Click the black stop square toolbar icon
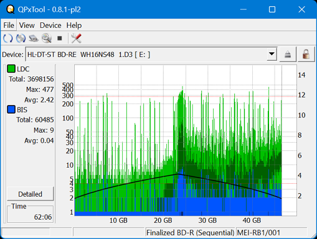Screen dimensions: 317x239 click(60, 38)
